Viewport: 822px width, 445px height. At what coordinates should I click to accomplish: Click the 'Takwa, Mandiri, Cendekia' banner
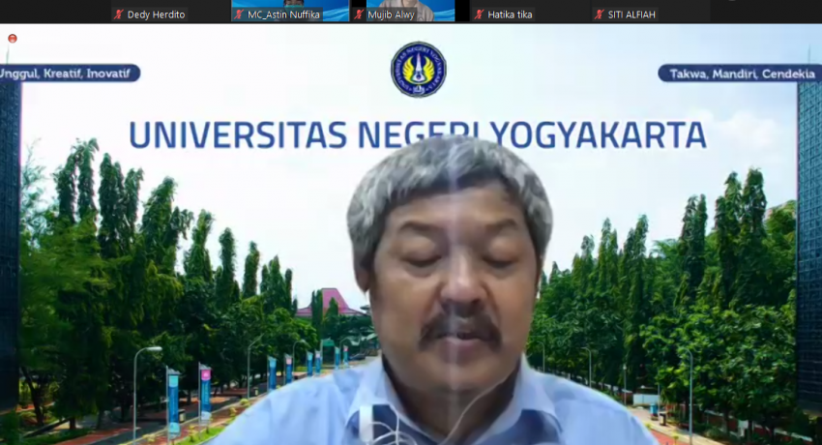pyautogui.click(x=740, y=74)
